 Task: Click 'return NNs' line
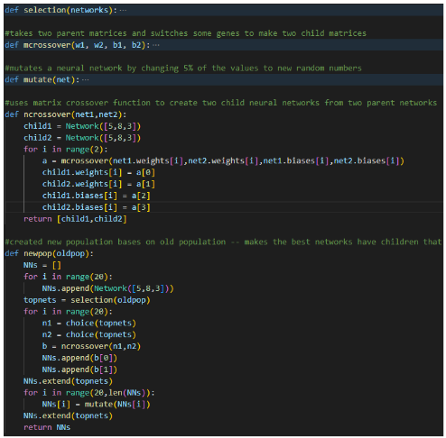click(x=47, y=427)
